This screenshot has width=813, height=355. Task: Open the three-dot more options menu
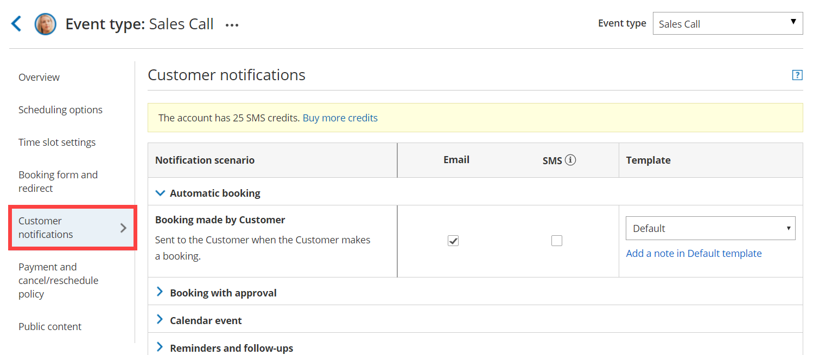pos(232,25)
